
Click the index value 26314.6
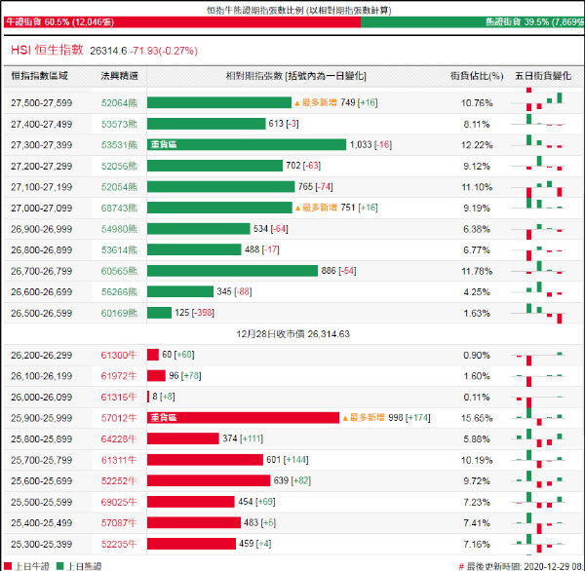pos(108,51)
